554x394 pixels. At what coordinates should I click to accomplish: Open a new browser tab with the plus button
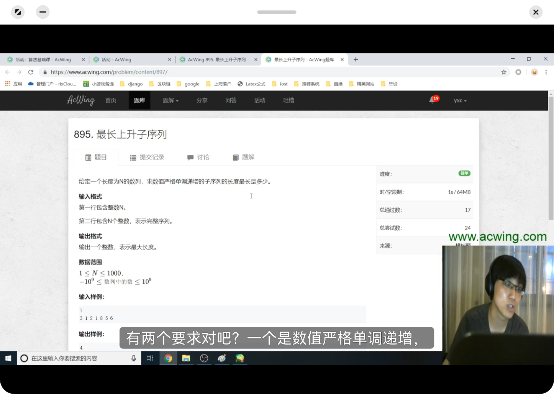[356, 59]
